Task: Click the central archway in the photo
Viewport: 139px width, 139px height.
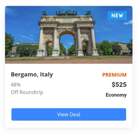Action: click(67, 44)
